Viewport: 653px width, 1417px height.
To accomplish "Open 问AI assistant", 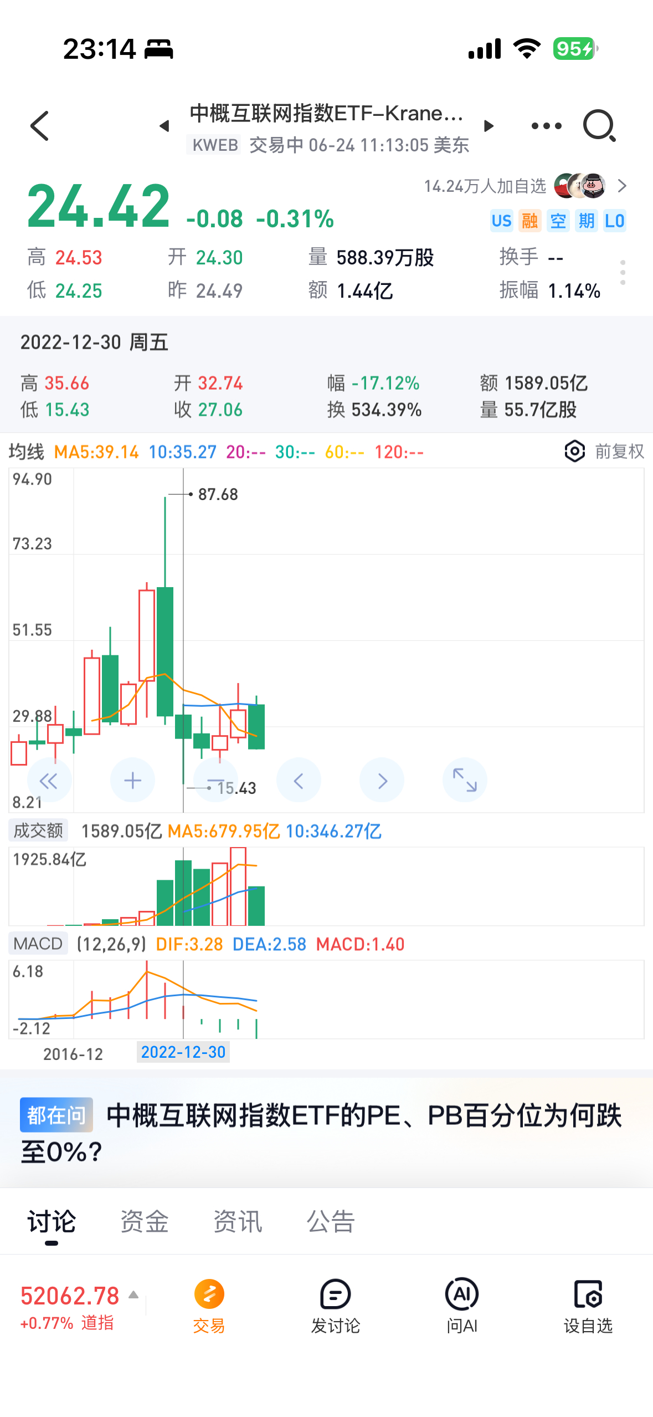I will coord(462,1307).
